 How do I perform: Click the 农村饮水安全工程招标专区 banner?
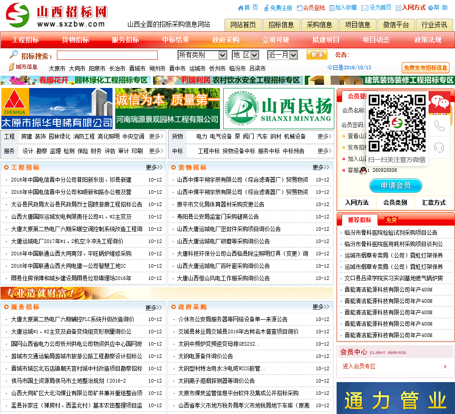point(228,80)
